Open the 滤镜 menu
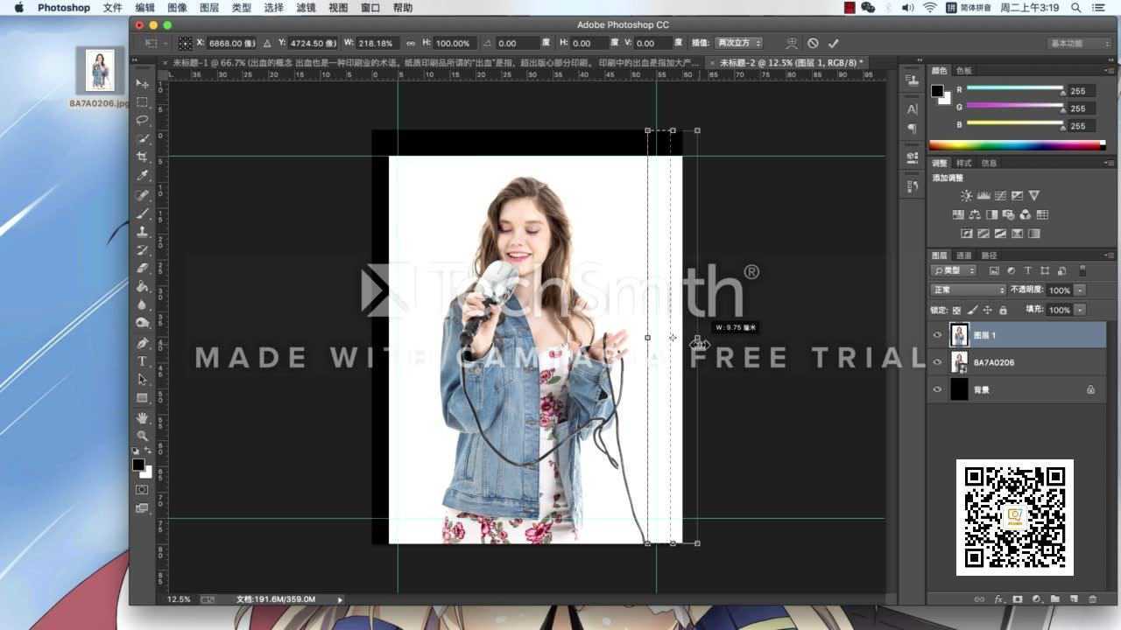The width and height of the screenshot is (1121, 630). pos(306,8)
